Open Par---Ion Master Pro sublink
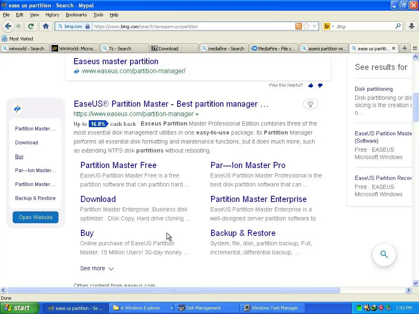This screenshot has width=419, height=314. click(x=248, y=165)
